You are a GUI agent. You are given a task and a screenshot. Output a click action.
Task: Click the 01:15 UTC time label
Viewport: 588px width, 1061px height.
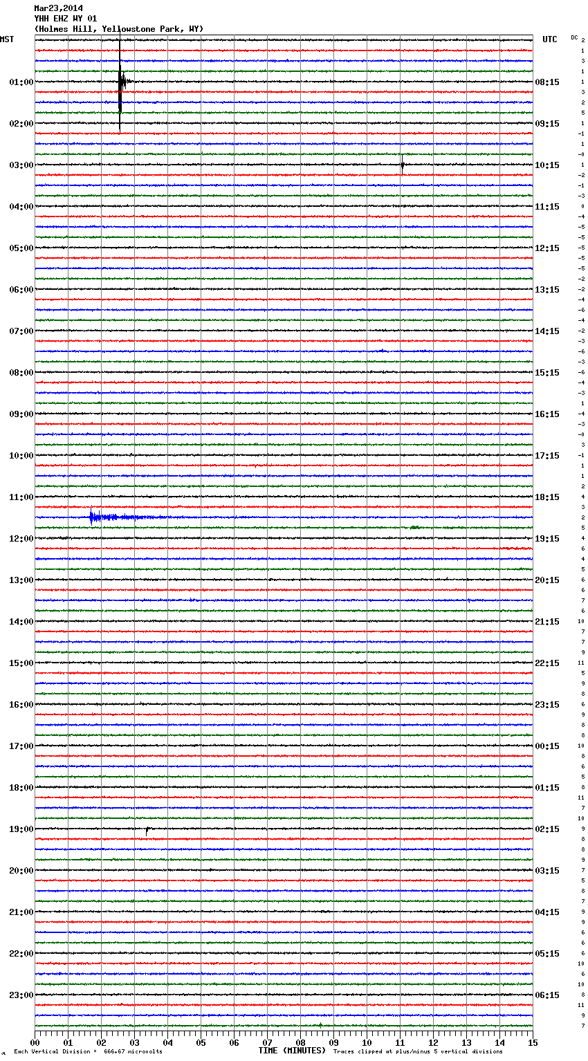pyautogui.click(x=547, y=788)
